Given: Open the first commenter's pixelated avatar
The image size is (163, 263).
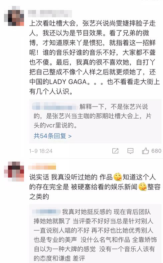Looking at the screenshot, I should tap(14, 16).
